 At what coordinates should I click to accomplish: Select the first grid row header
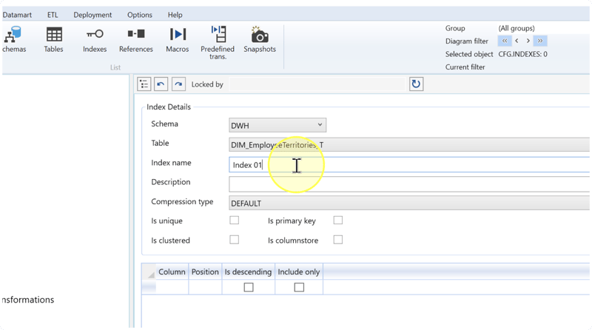coord(149,287)
